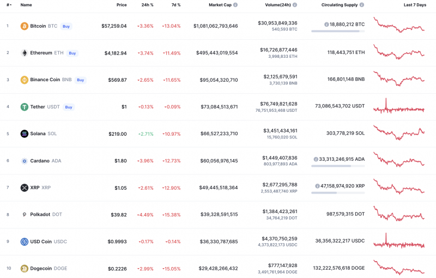
Task: Click the XRP logo icon
Action: (24, 188)
